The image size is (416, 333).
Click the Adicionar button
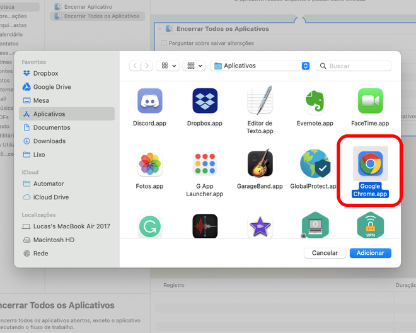click(x=371, y=253)
